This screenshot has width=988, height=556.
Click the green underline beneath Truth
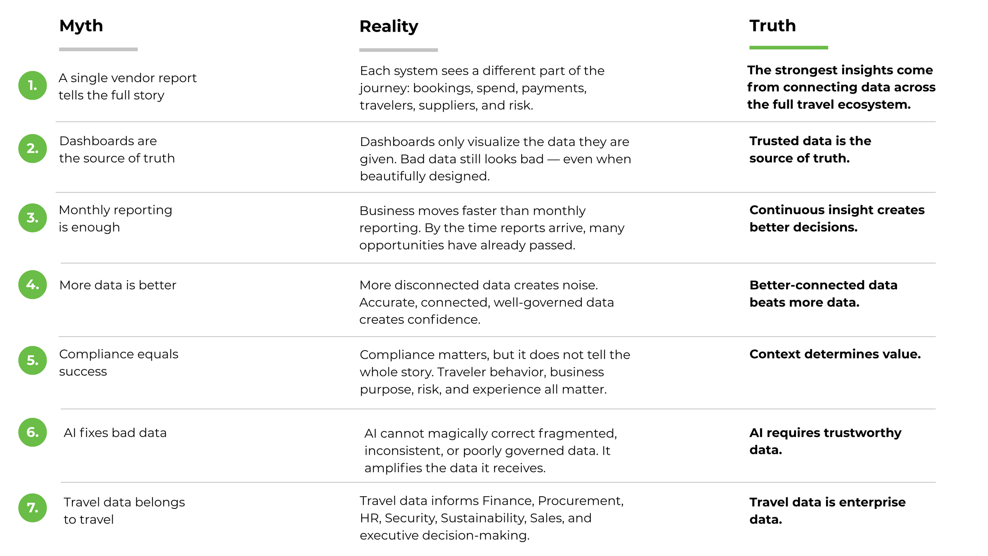point(788,48)
